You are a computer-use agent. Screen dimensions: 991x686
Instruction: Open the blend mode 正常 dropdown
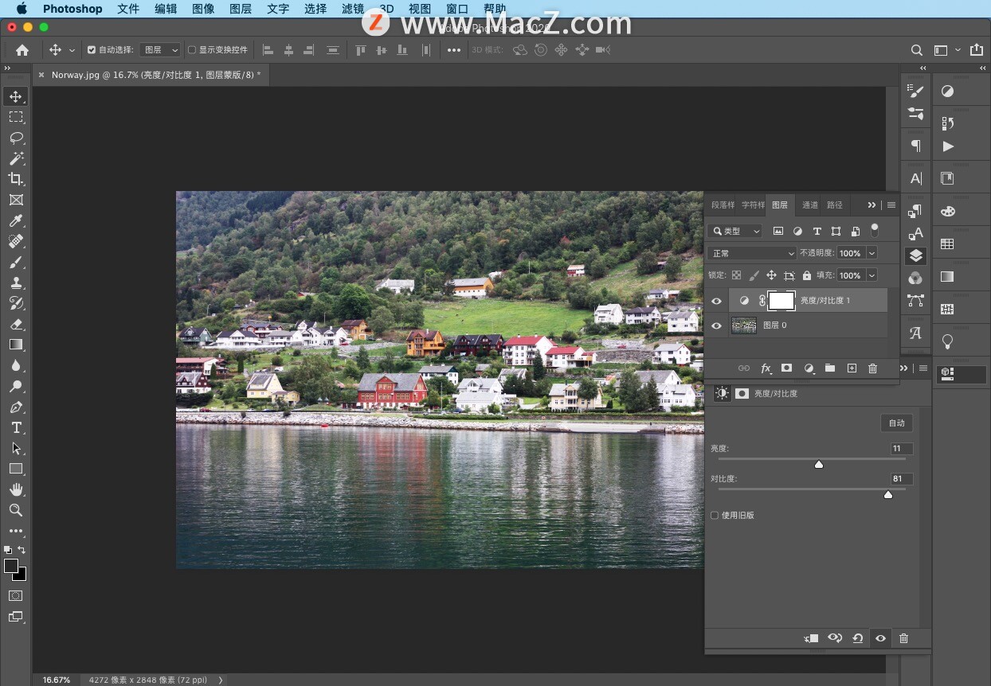751,253
